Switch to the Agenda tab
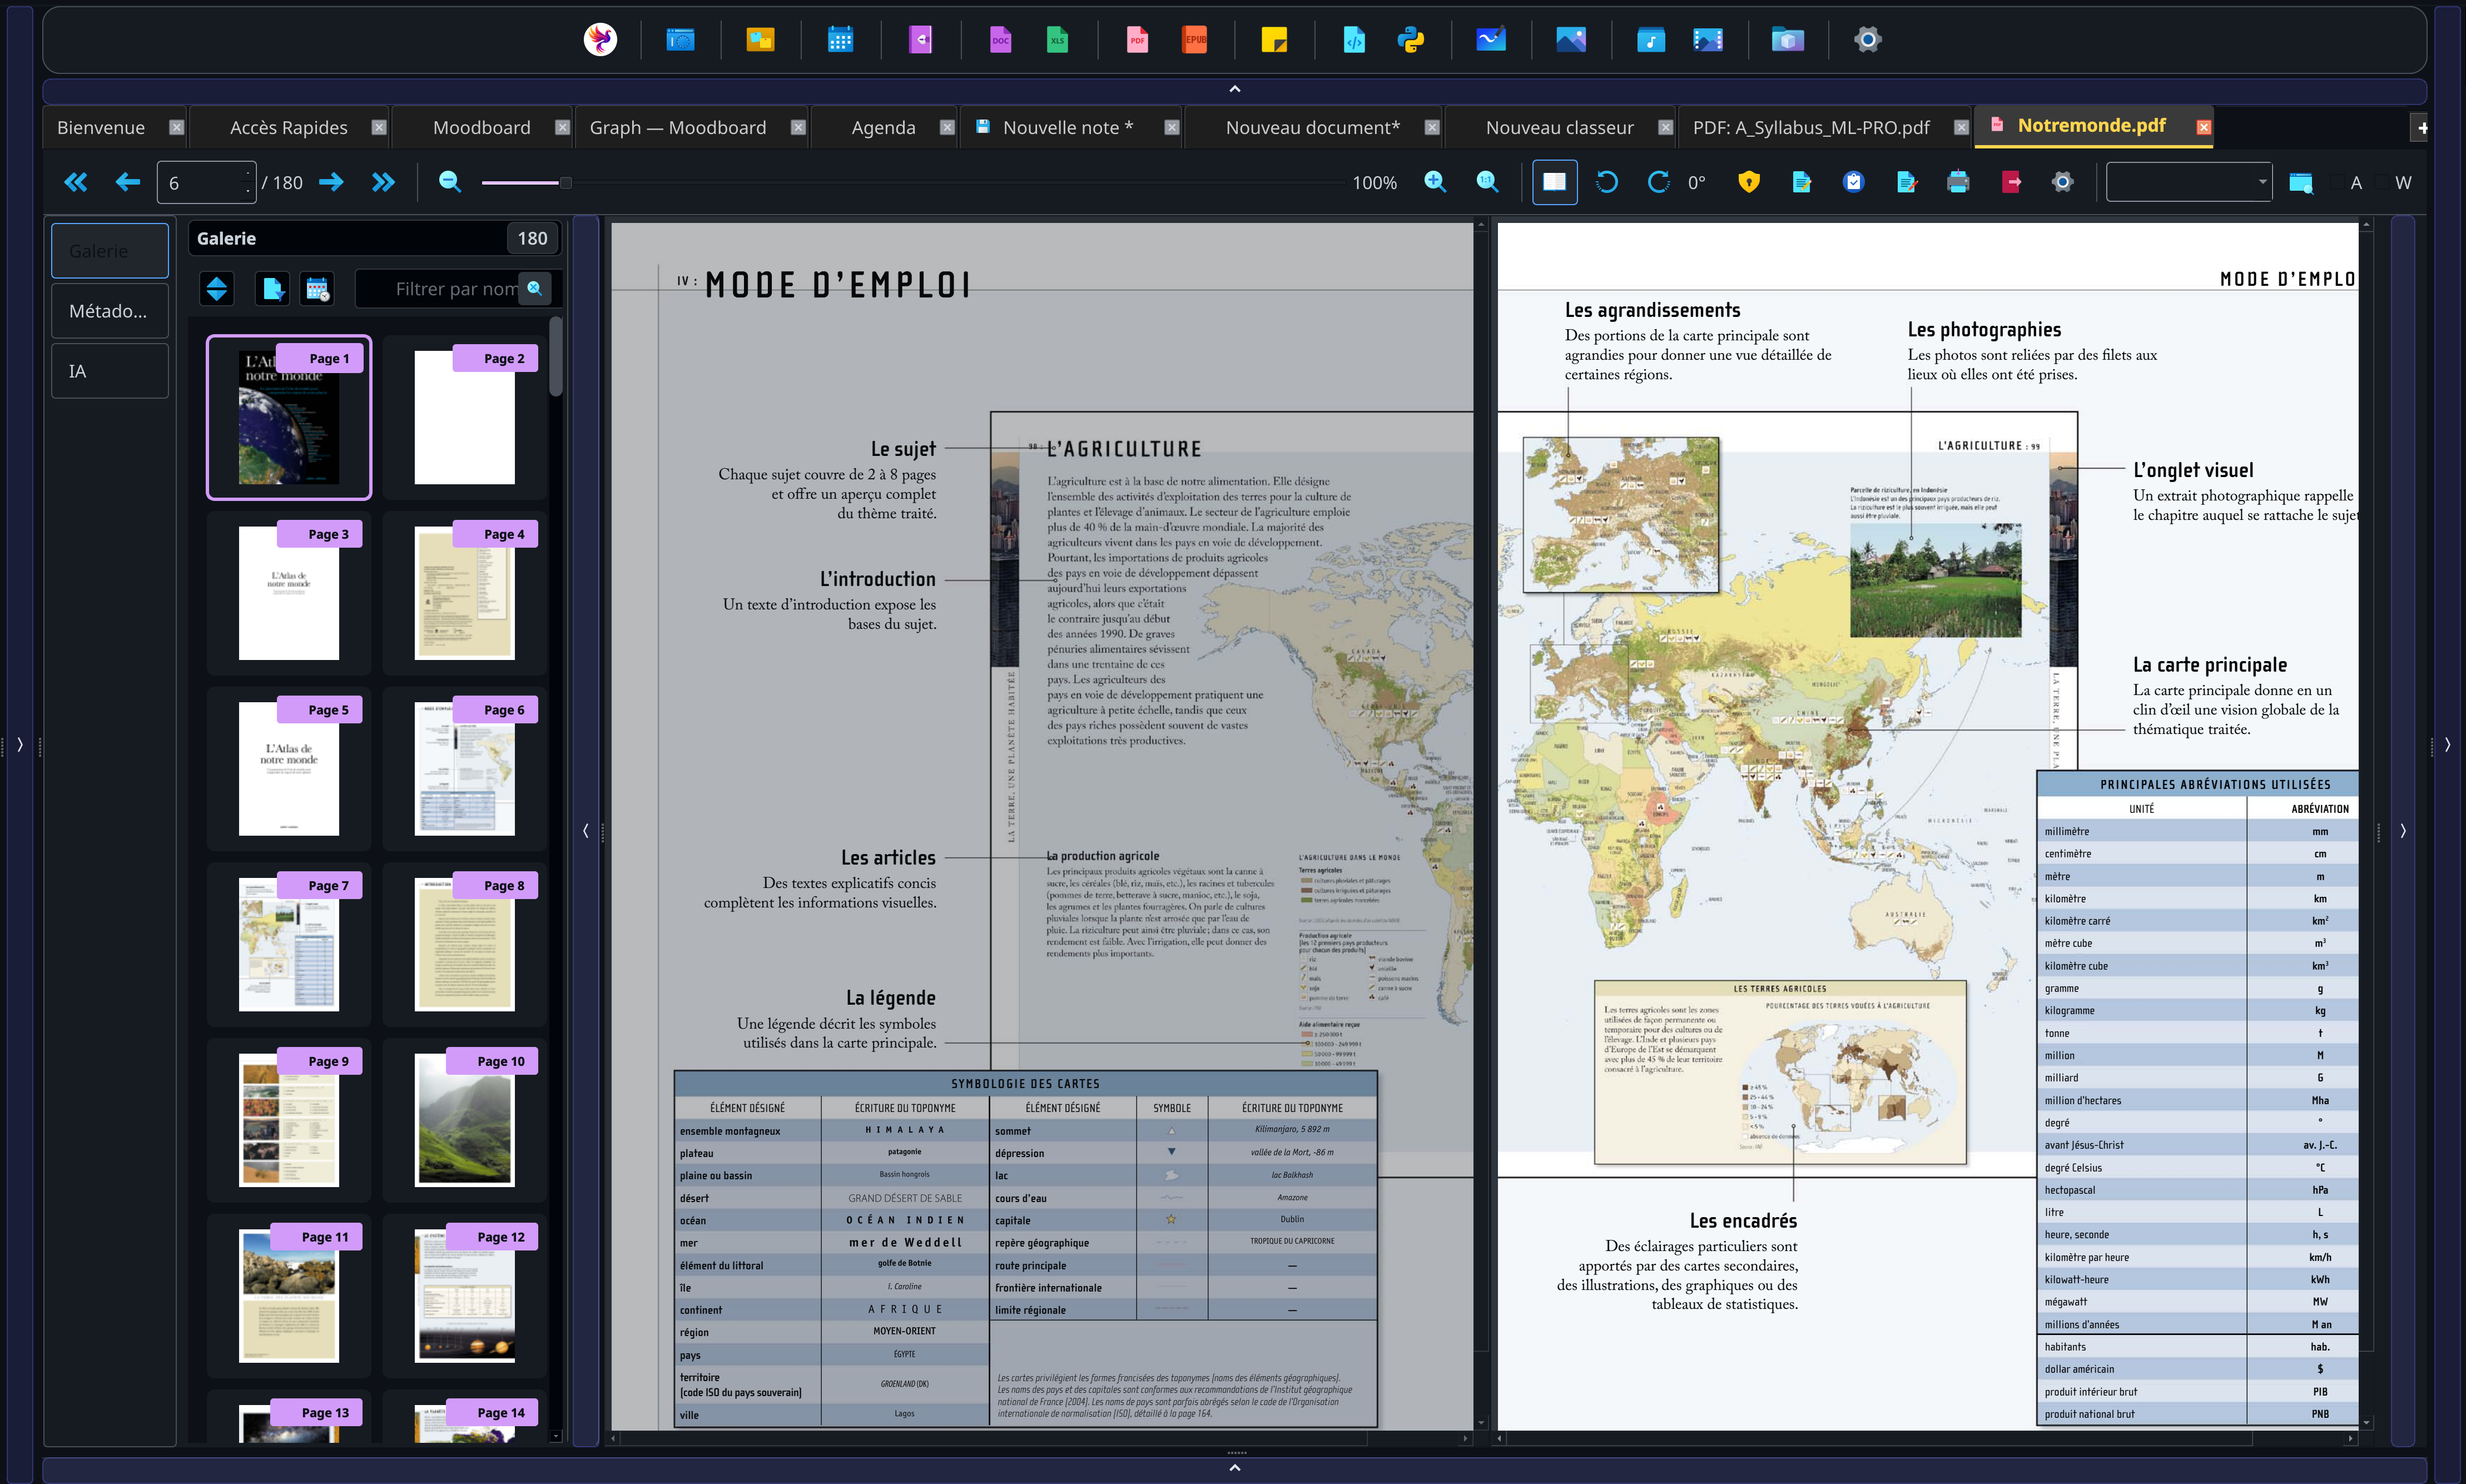The width and height of the screenshot is (2466, 1484). 883,127
